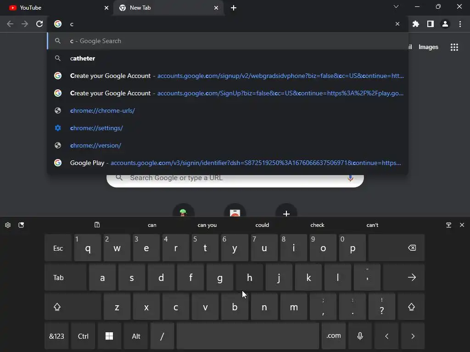
Task: Clear the address bar text
Action: pyautogui.click(x=397, y=24)
